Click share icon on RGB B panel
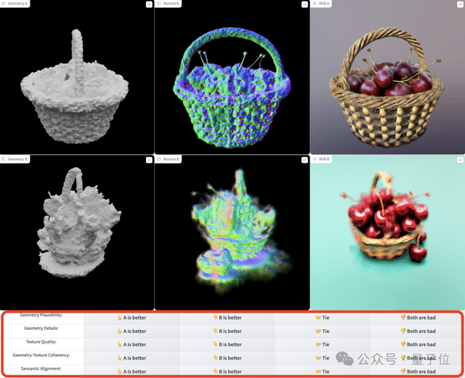Screen dimensions: 465x378 pyautogui.click(x=460, y=159)
